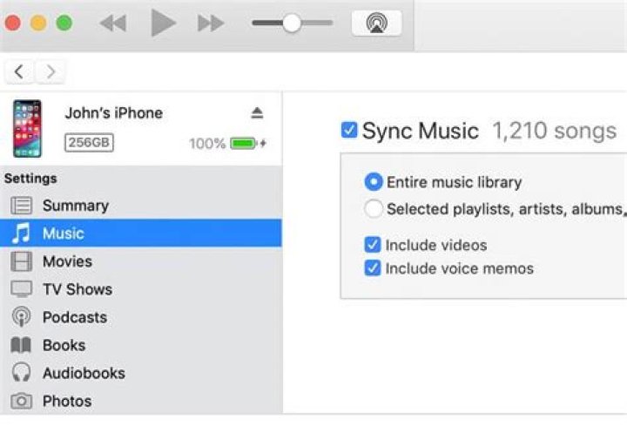The image size is (627, 433).
Task: Click the 1,210 songs count
Action: (555, 131)
